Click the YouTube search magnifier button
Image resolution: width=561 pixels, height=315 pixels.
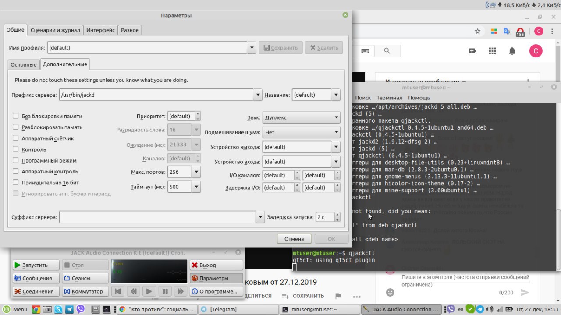[x=387, y=51]
